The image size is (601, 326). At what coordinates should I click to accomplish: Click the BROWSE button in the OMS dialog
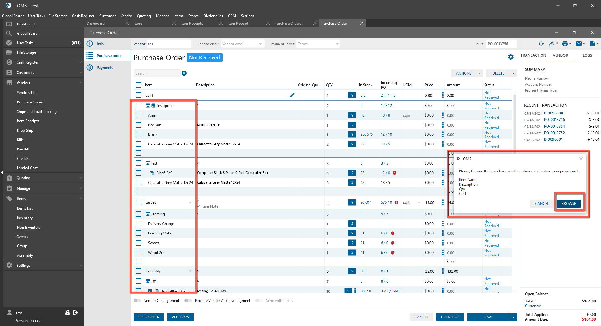(568, 204)
